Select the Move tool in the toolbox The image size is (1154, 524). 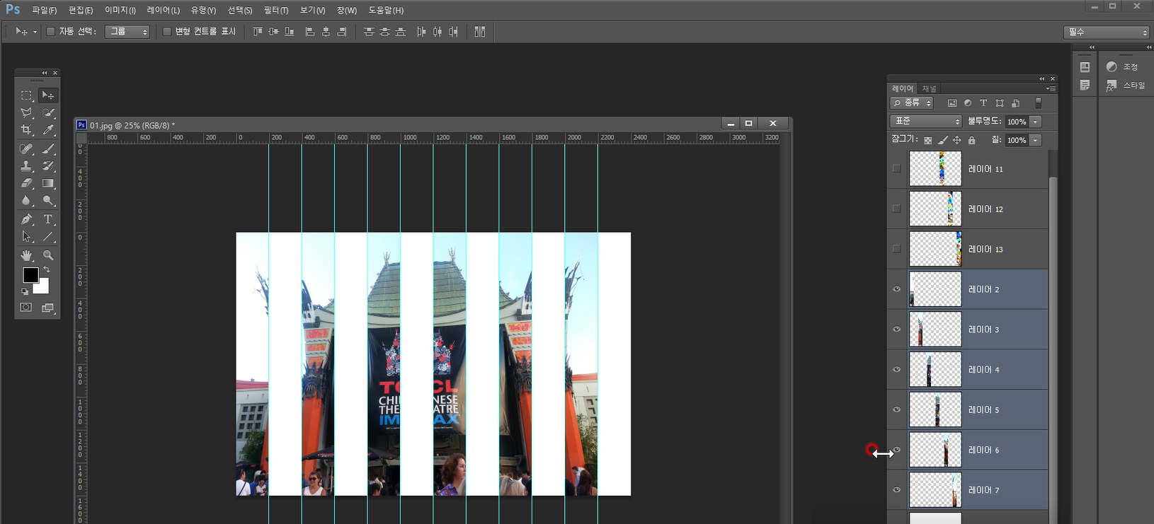[x=48, y=95]
